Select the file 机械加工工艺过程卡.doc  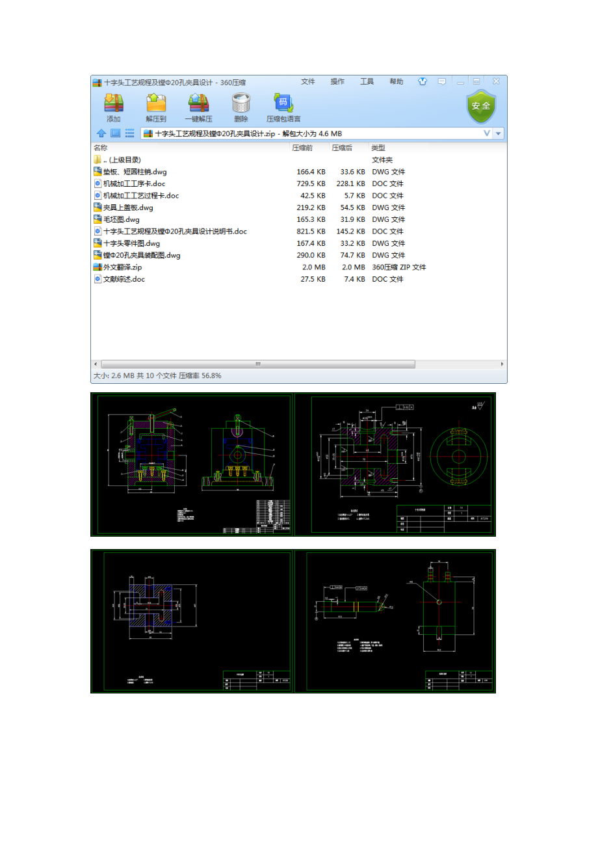[299, 195]
